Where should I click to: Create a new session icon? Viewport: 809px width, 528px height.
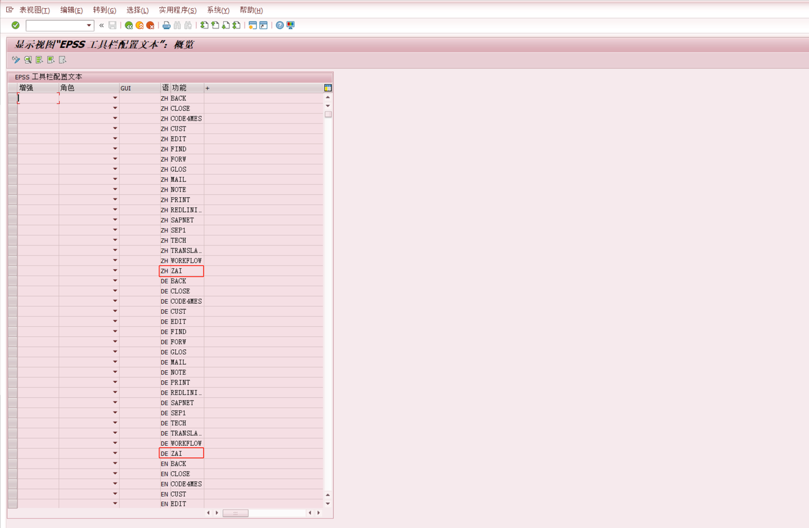[x=253, y=25]
